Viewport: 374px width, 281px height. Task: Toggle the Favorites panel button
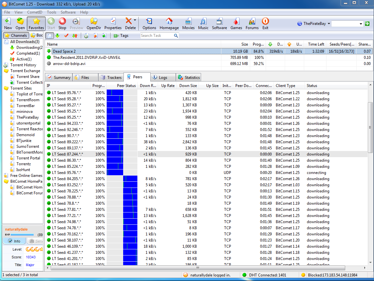click(36, 24)
